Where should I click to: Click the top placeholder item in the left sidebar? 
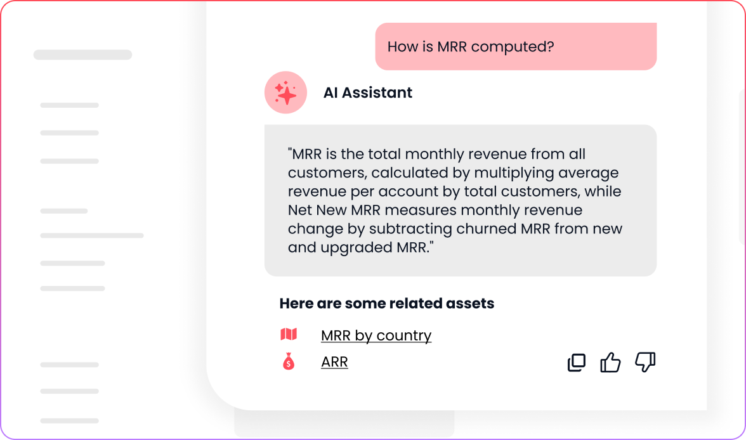click(x=82, y=54)
